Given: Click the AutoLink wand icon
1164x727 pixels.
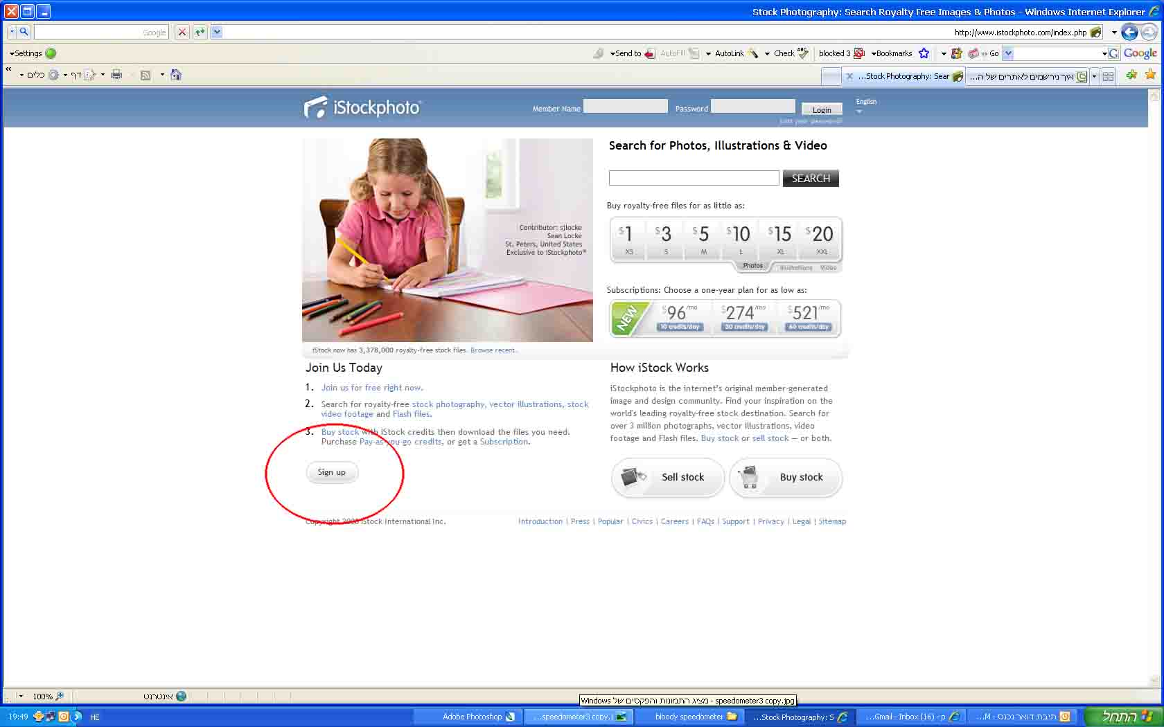Looking at the screenshot, I should coord(752,53).
